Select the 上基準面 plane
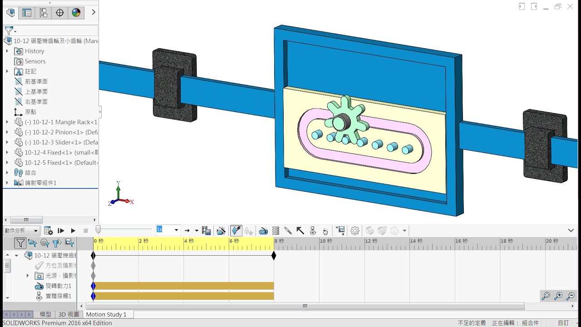The width and height of the screenshot is (581, 327). pos(36,92)
